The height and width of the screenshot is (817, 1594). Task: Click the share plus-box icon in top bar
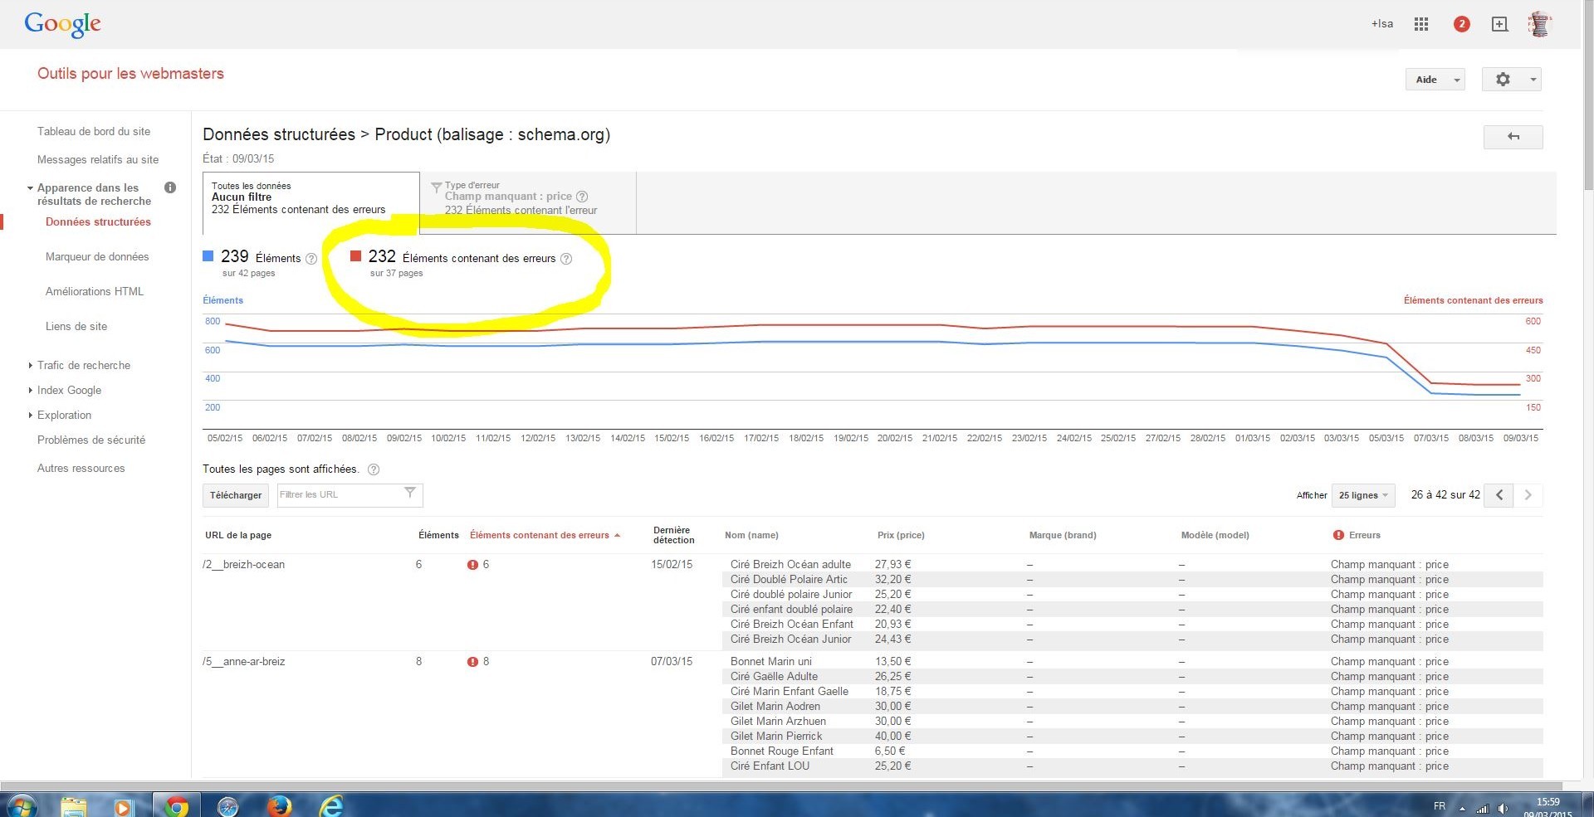coord(1499,24)
